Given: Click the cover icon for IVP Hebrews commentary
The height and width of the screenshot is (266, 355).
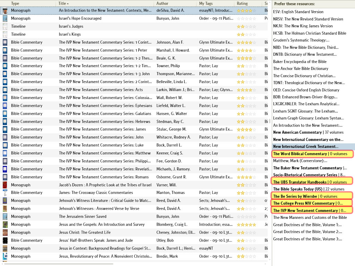Looking at the screenshot, I should (x=5, y=122).
